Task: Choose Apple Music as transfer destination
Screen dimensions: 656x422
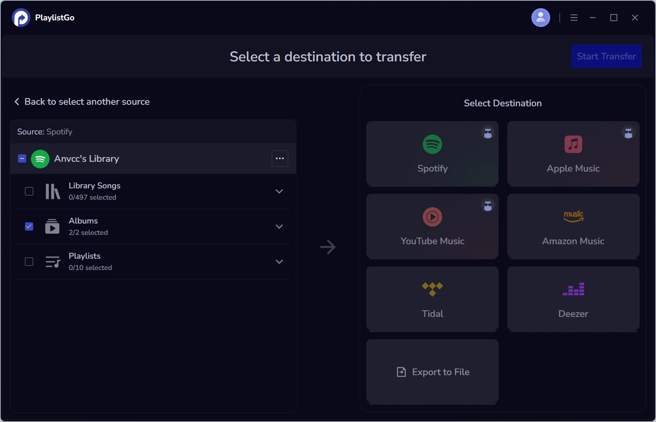Action: (x=573, y=154)
